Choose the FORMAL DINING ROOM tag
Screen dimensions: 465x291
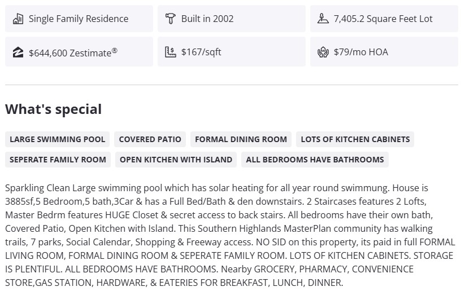pos(241,139)
